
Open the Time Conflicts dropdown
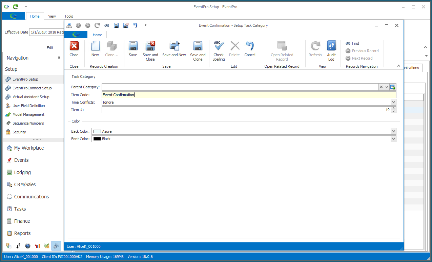click(393, 102)
